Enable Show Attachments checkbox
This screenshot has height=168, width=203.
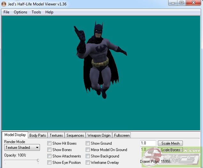(x=49, y=156)
